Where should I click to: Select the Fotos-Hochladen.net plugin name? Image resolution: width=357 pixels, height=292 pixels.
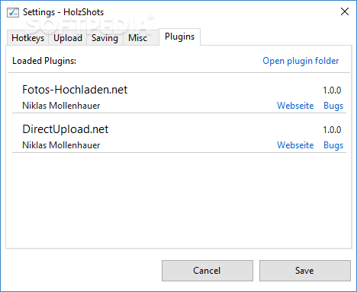coord(75,90)
